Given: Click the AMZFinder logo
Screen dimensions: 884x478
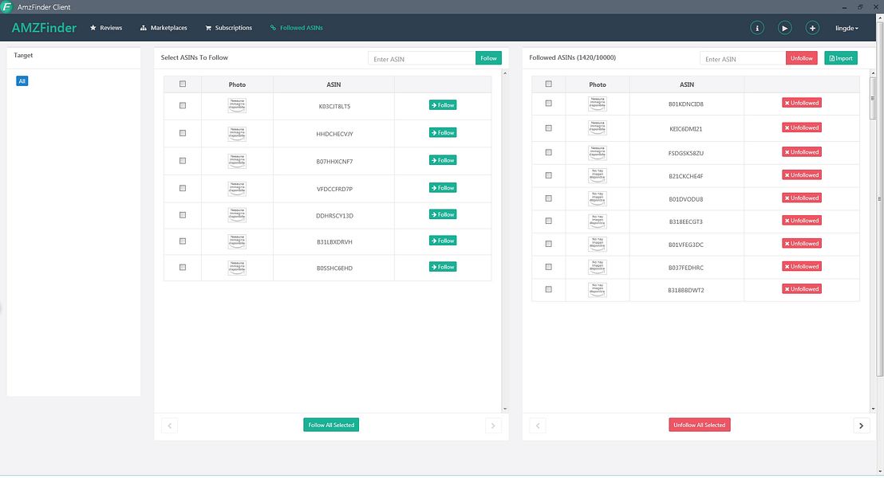Looking at the screenshot, I should coord(44,28).
